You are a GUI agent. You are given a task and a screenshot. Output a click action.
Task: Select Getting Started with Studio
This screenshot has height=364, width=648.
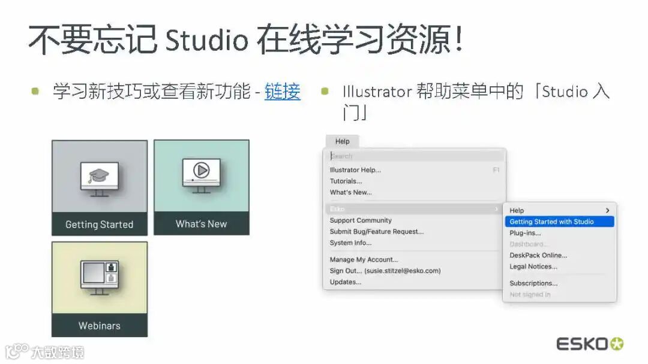click(560, 222)
